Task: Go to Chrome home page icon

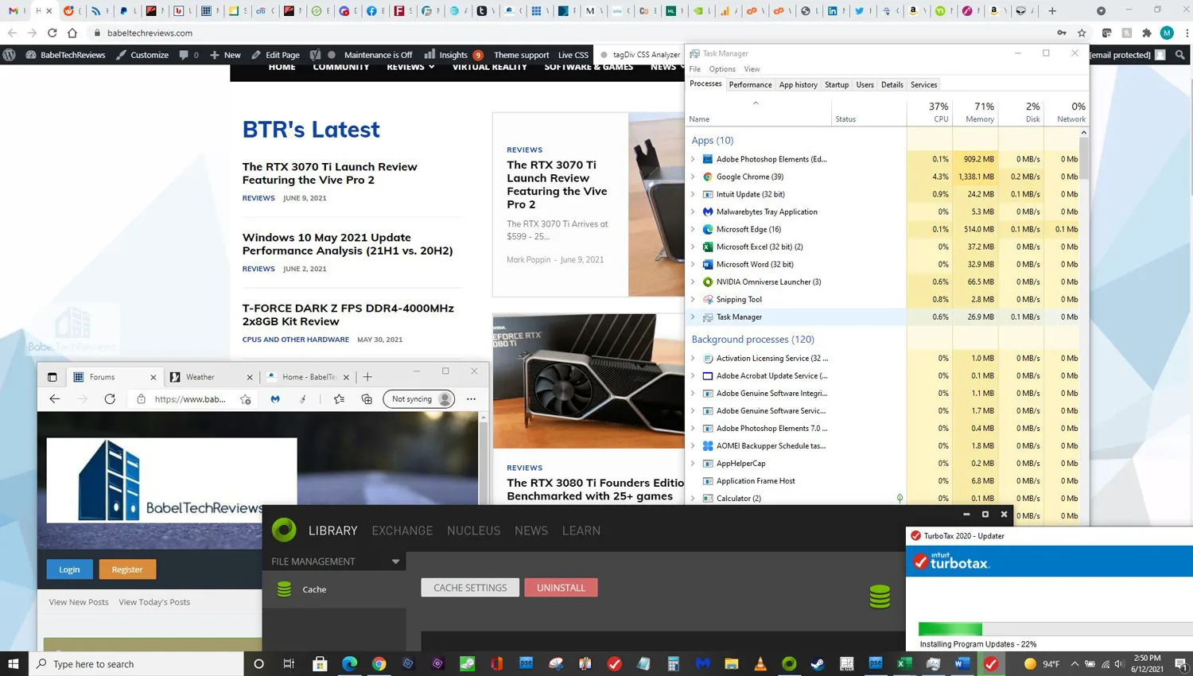Action: coord(72,33)
